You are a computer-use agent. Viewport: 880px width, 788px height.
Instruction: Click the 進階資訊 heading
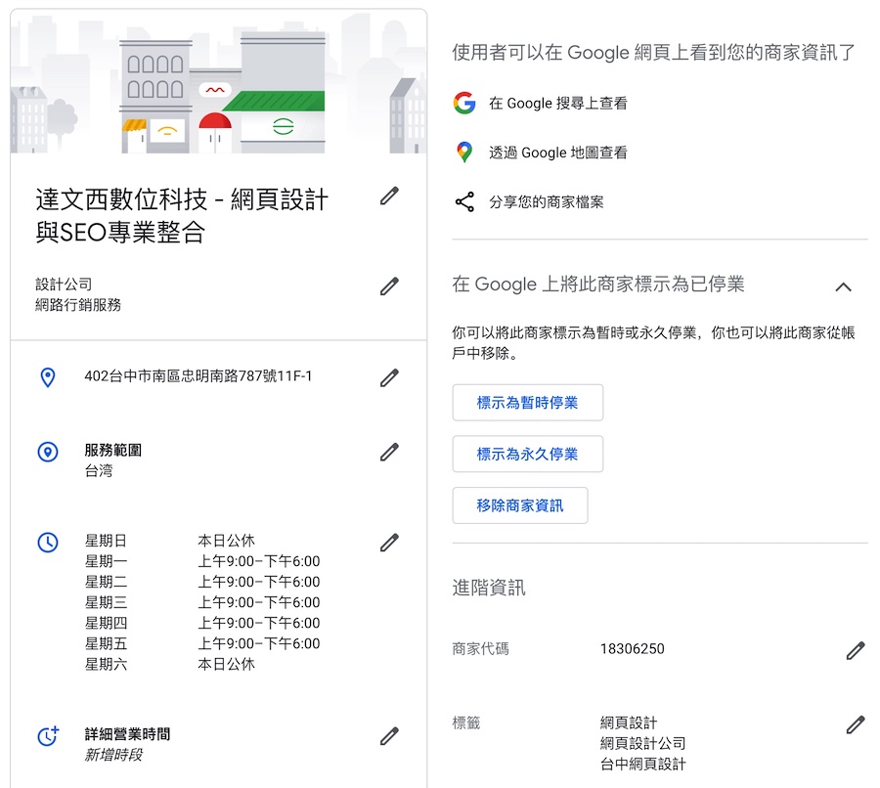pyautogui.click(x=489, y=588)
